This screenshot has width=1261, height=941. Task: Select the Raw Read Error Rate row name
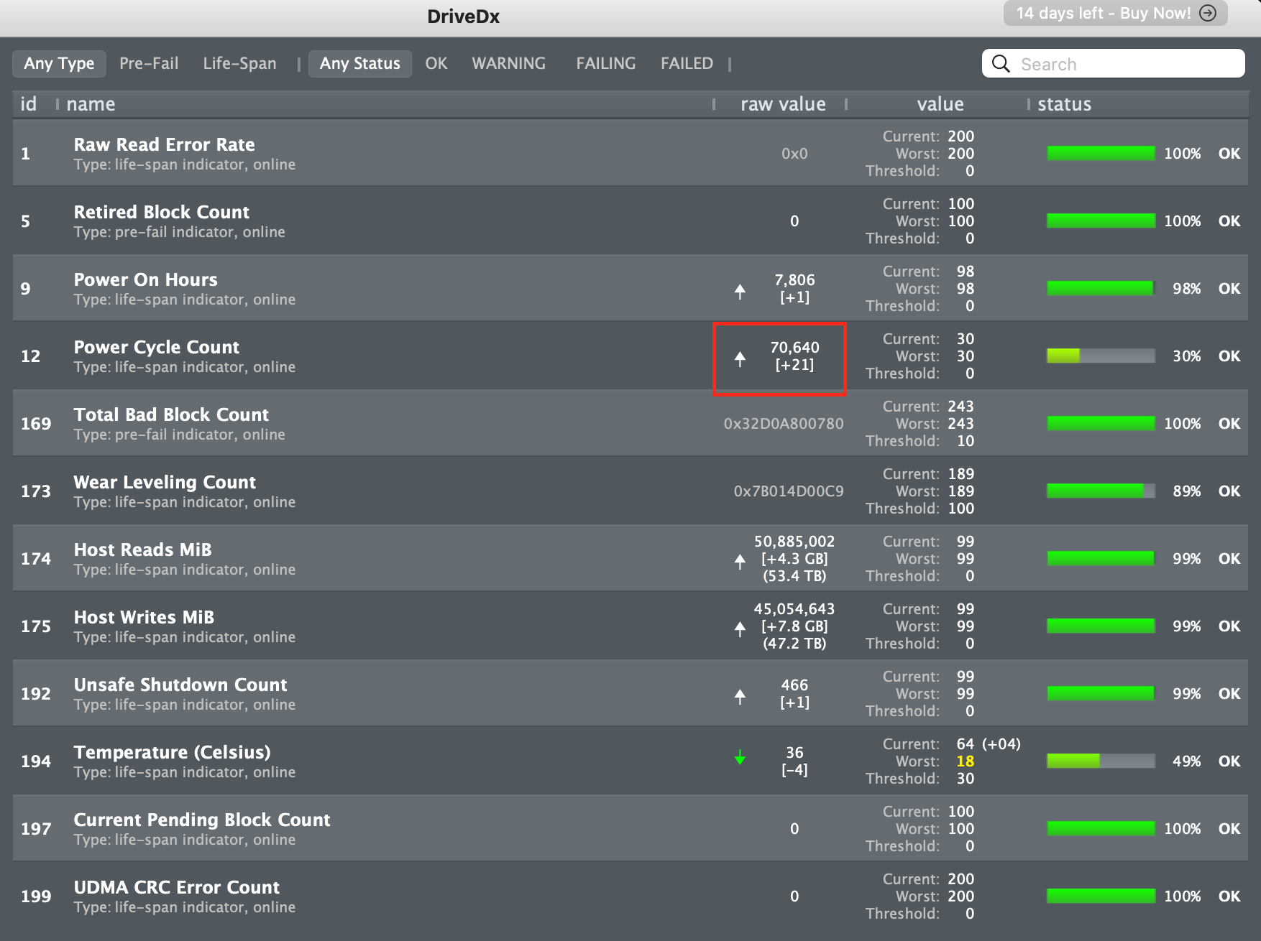(x=164, y=144)
